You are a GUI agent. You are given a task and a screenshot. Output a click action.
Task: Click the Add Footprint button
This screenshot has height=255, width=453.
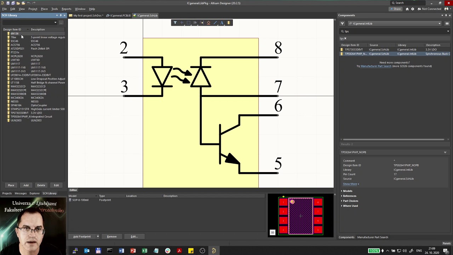82,237
